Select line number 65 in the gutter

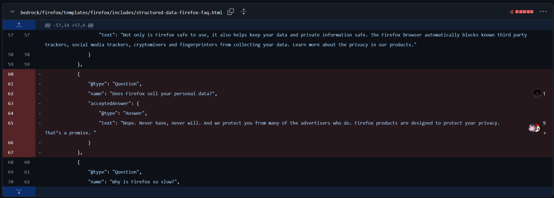click(11, 123)
